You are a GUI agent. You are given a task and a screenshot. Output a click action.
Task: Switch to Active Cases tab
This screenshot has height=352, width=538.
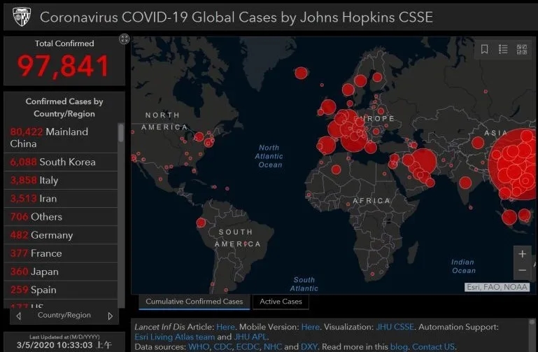[x=281, y=302]
